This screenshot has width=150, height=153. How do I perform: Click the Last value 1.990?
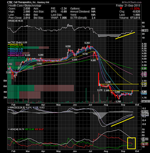[x=137, y=15]
